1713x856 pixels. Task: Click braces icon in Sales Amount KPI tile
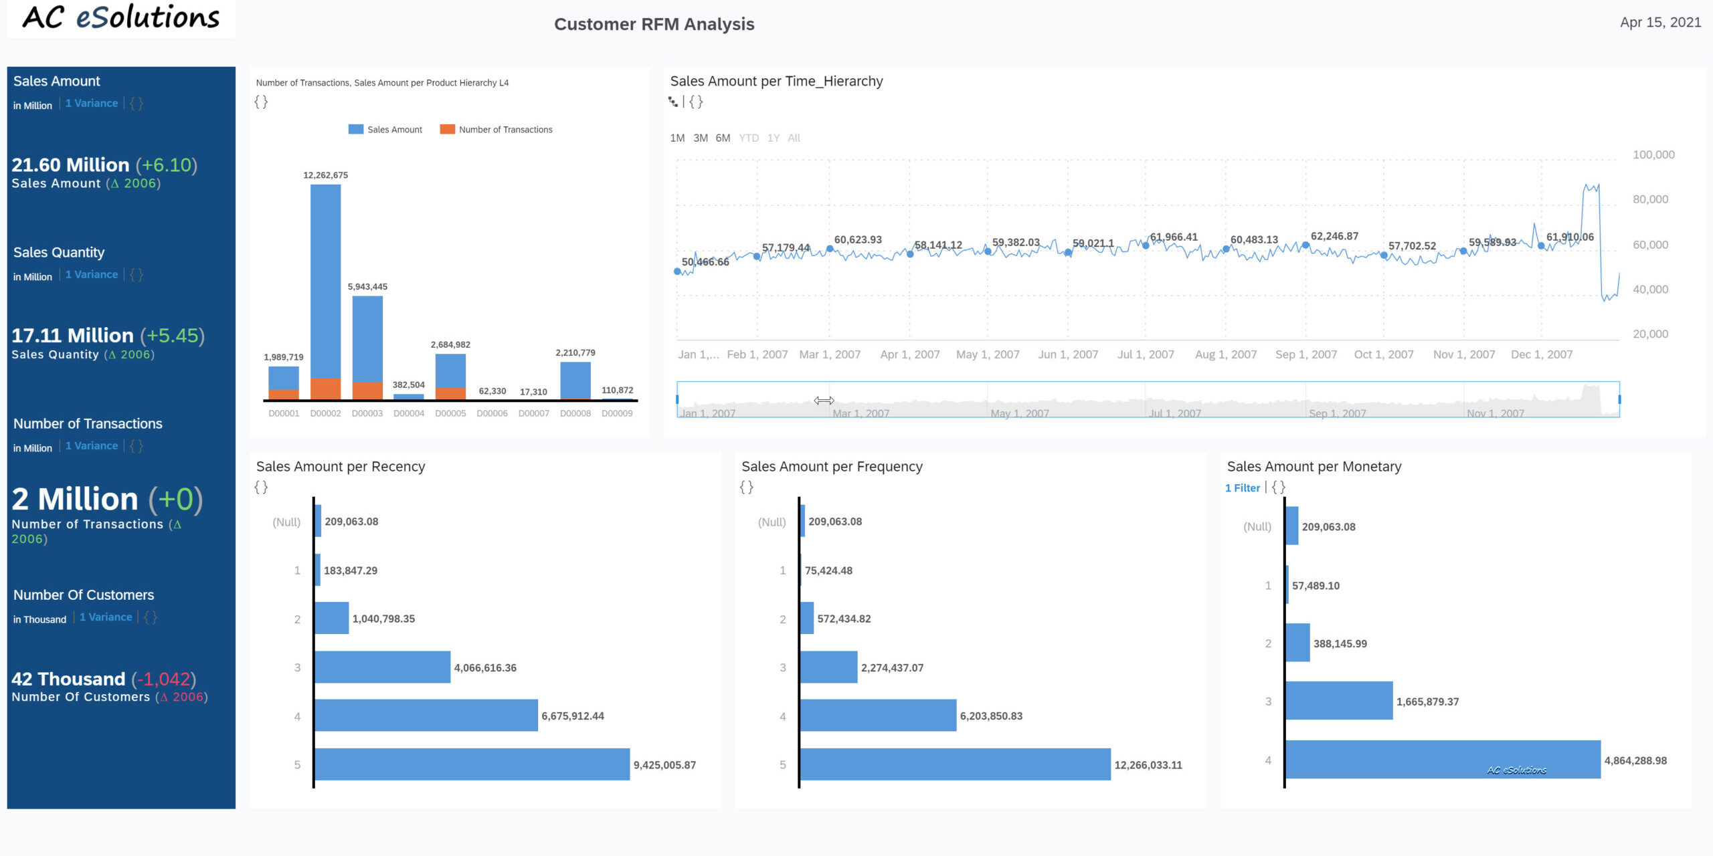(x=137, y=104)
